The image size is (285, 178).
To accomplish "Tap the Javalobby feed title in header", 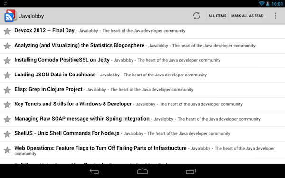I will pyautogui.click(x=31, y=16).
